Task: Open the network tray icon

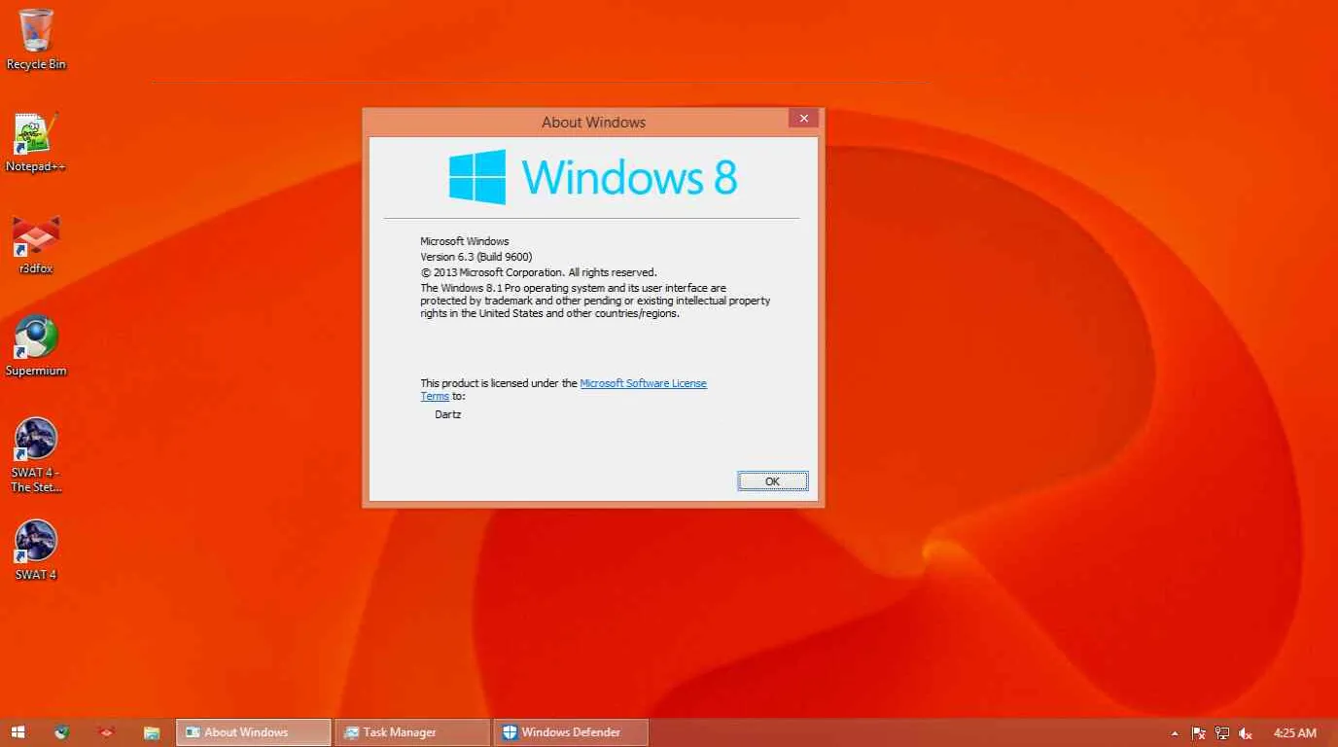Action: [1222, 733]
